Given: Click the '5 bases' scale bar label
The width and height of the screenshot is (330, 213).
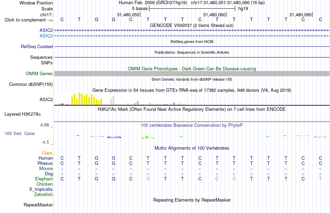Looking at the screenshot, I should (140, 9).
